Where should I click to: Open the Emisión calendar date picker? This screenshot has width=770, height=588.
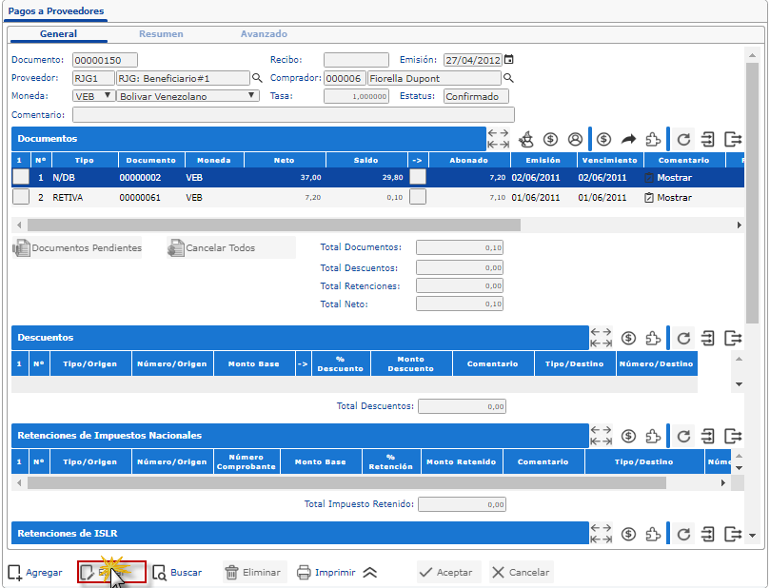click(x=508, y=59)
